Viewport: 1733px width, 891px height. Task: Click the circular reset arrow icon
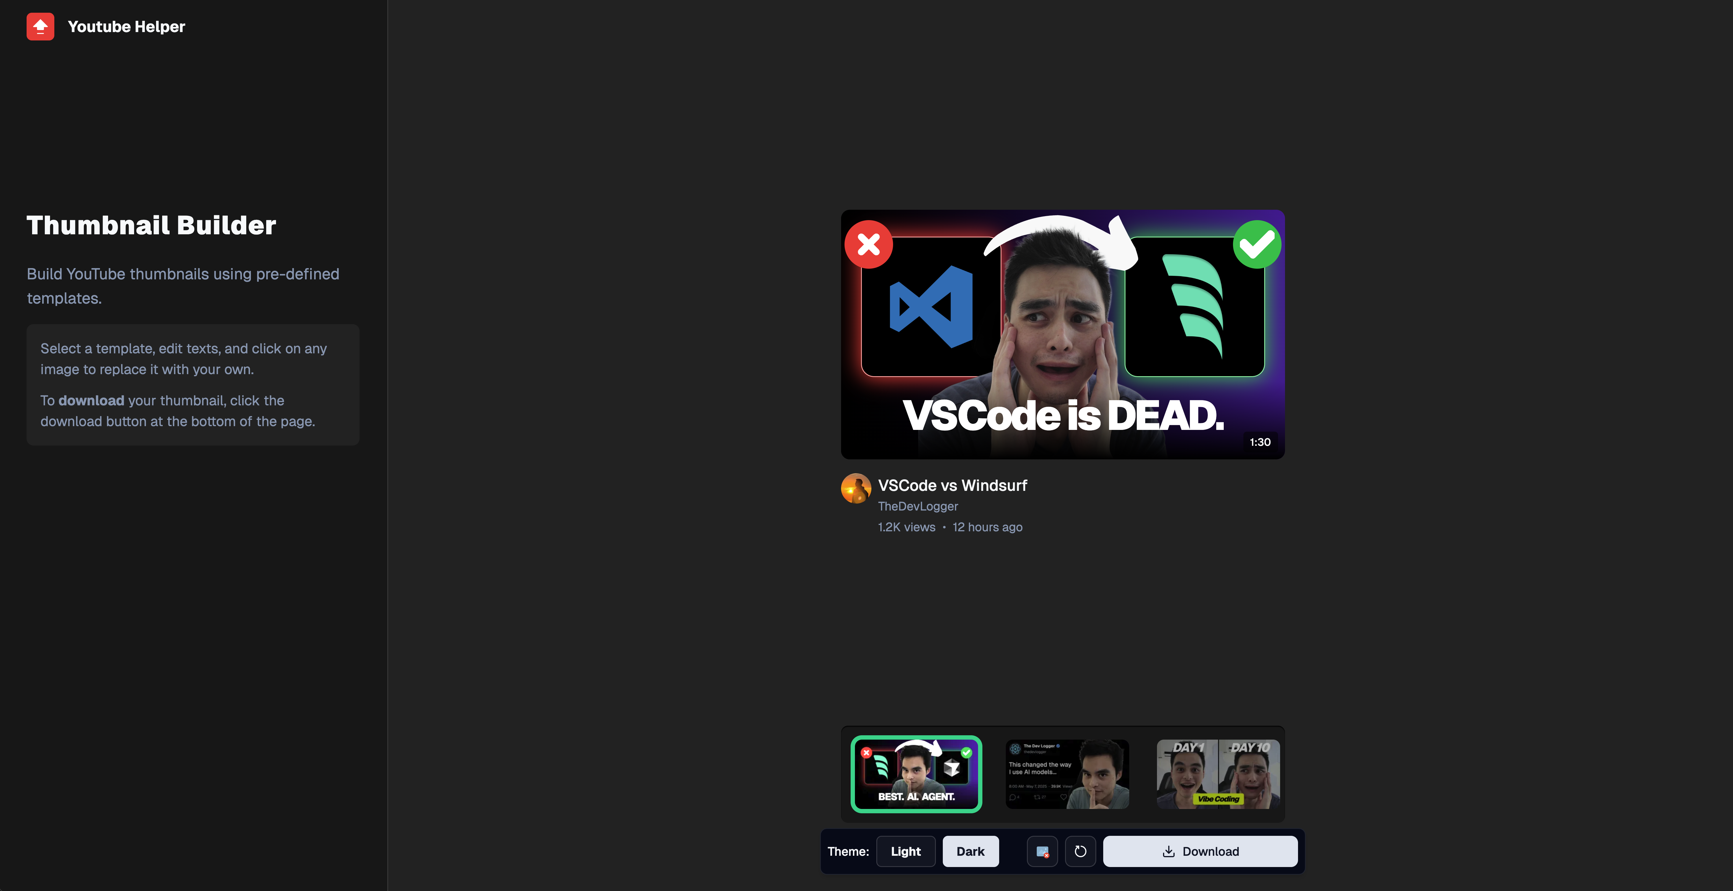[x=1080, y=851]
